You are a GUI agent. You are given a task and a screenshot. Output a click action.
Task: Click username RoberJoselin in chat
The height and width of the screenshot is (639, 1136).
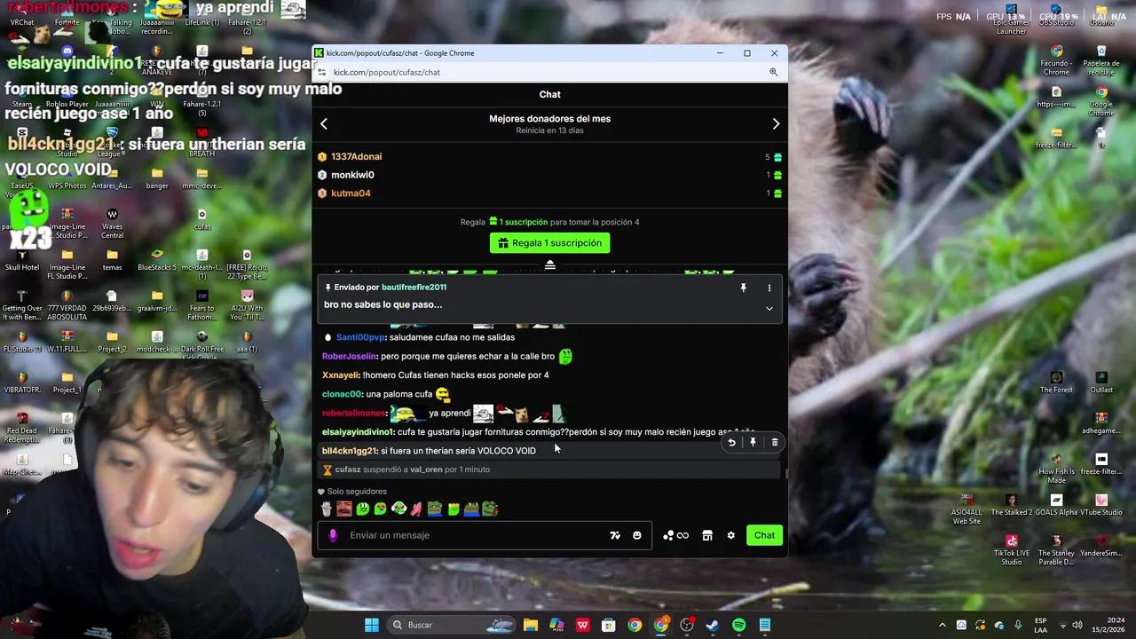coord(350,356)
